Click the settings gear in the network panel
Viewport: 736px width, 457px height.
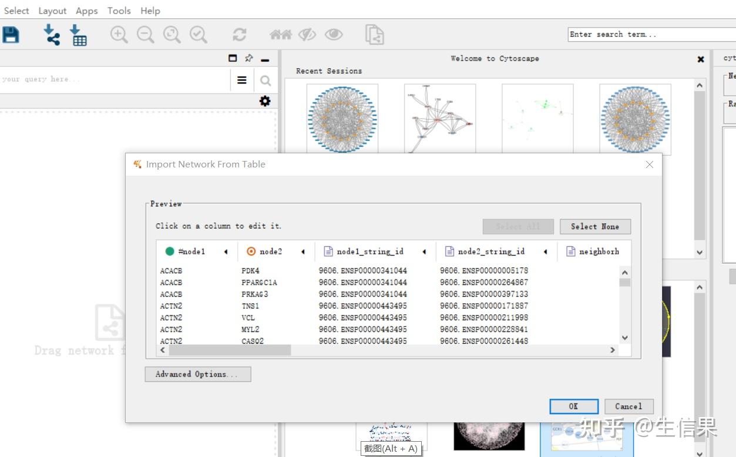click(x=264, y=100)
